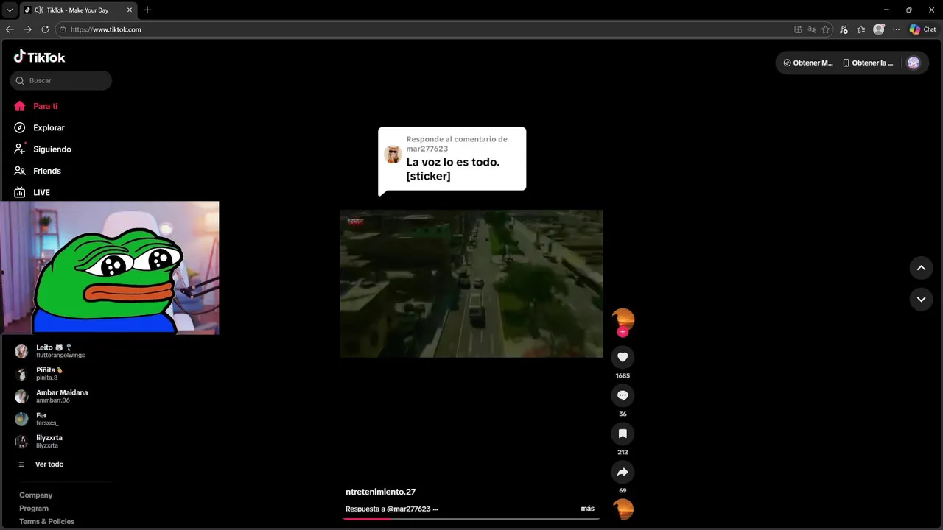Viewport: 943px width, 530px height.
Task: Mute the tab using the speaker icon
Action: pyautogui.click(x=38, y=10)
